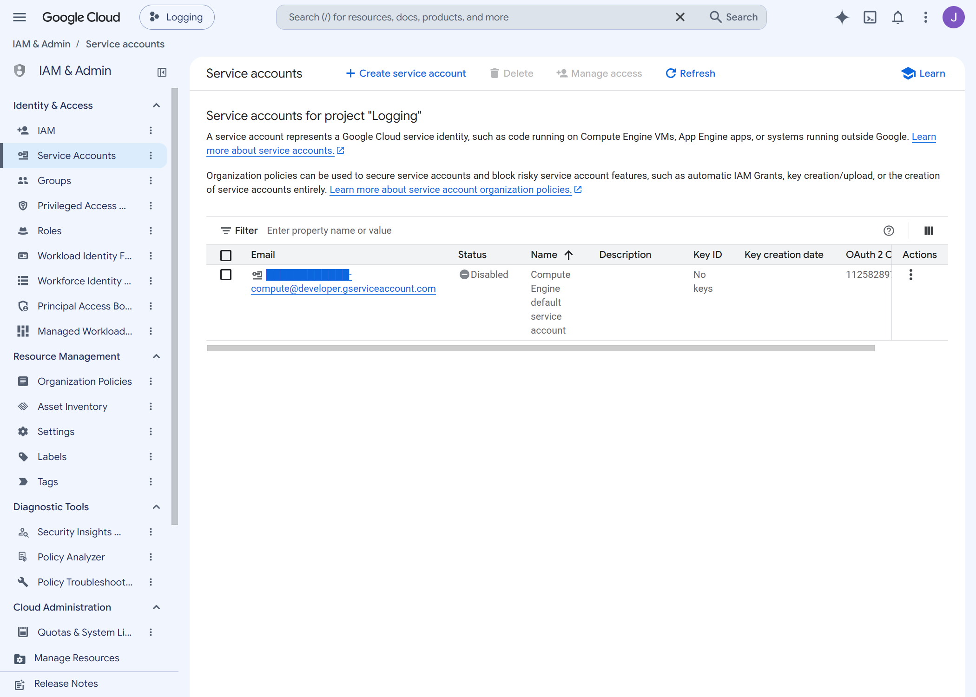Open Roles in sidebar
This screenshot has width=976, height=697.
(49, 231)
